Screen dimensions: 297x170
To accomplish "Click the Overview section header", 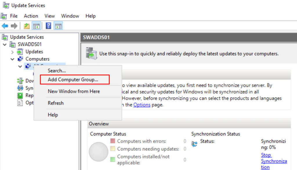I will 189,124.
